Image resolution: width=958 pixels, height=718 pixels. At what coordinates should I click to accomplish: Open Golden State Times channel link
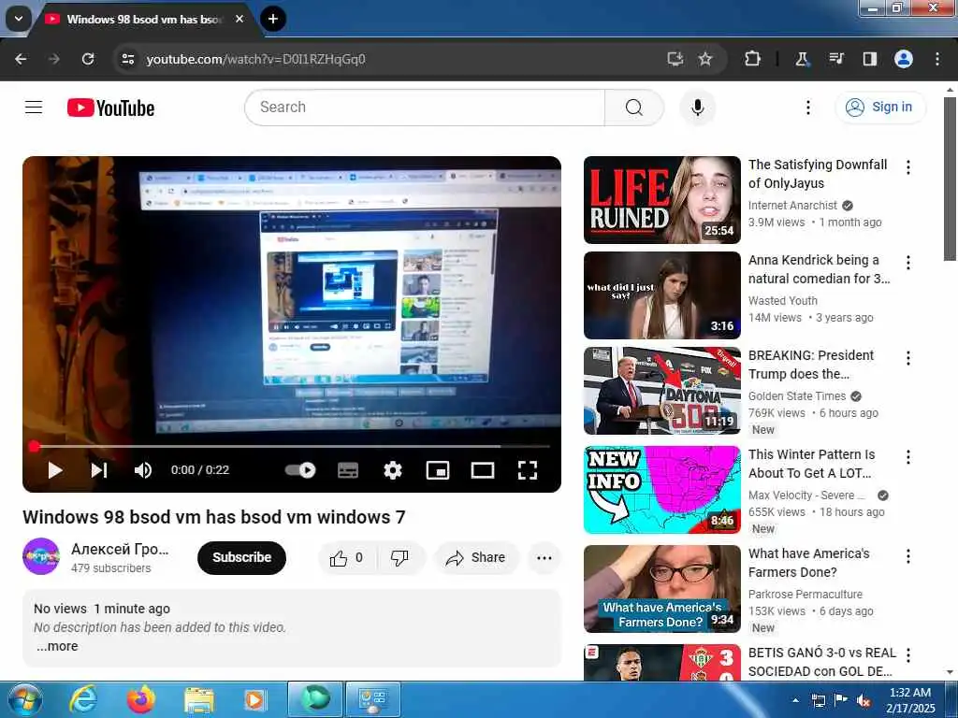[797, 395]
